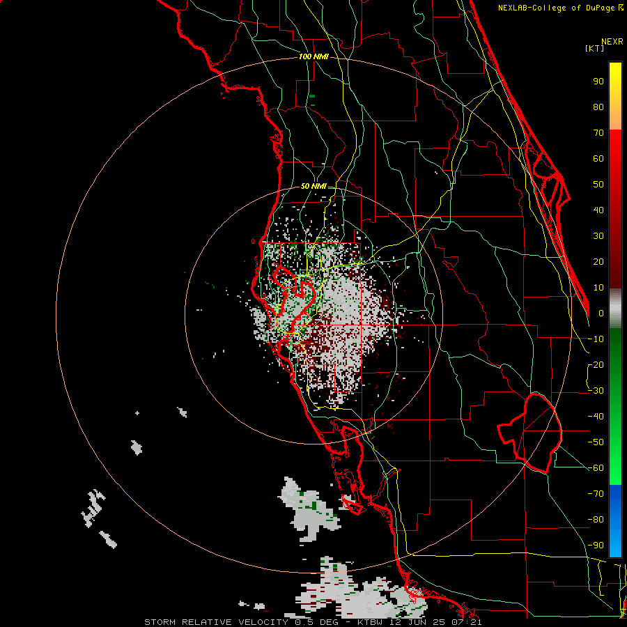The width and height of the screenshot is (627, 627).
Task: Click the 0 knots scale label
Action: [x=601, y=313]
